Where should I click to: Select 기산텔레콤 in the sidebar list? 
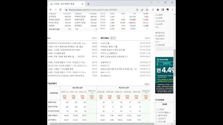tap(160, 45)
